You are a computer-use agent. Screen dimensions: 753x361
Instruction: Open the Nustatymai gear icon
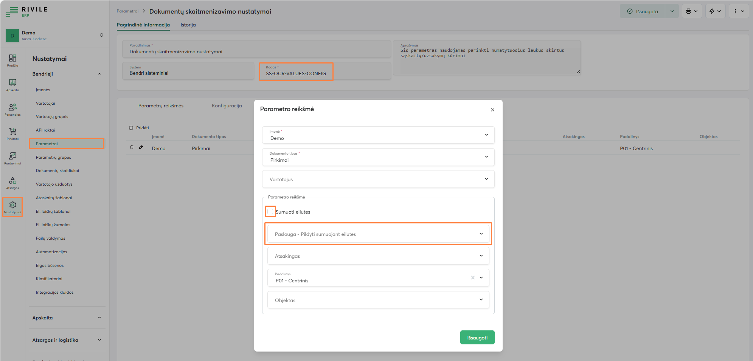tap(12, 207)
